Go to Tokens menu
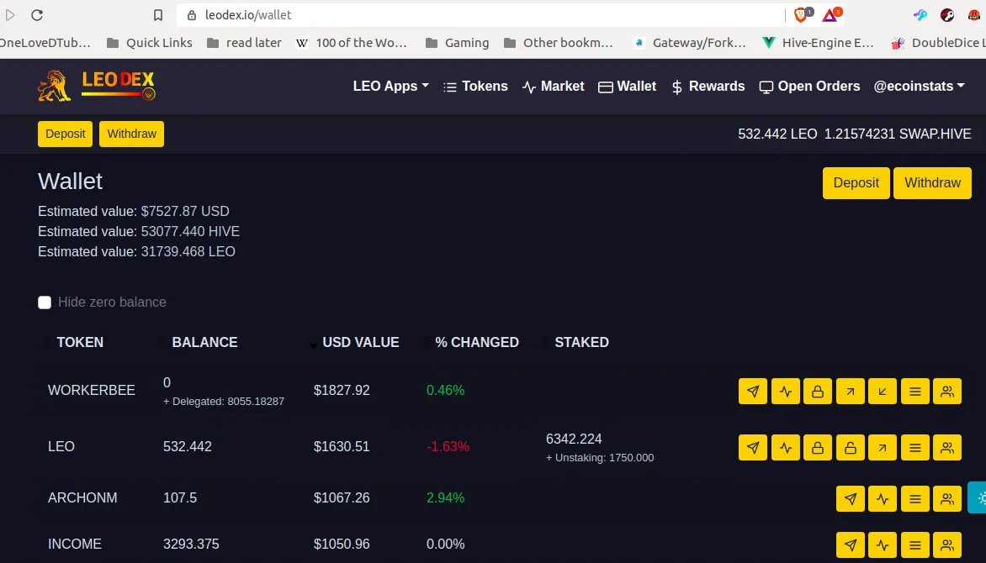Image resolution: width=986 pixels, height=563 pixels. point(475,87)
